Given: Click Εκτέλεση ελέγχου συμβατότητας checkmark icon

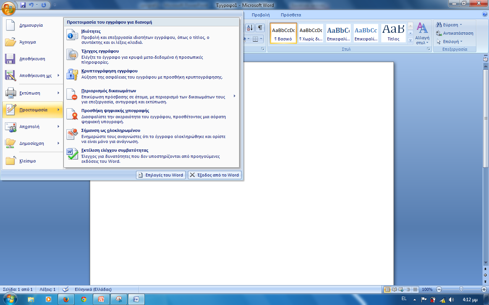Looking at the screenshot, I should [72, 154].
